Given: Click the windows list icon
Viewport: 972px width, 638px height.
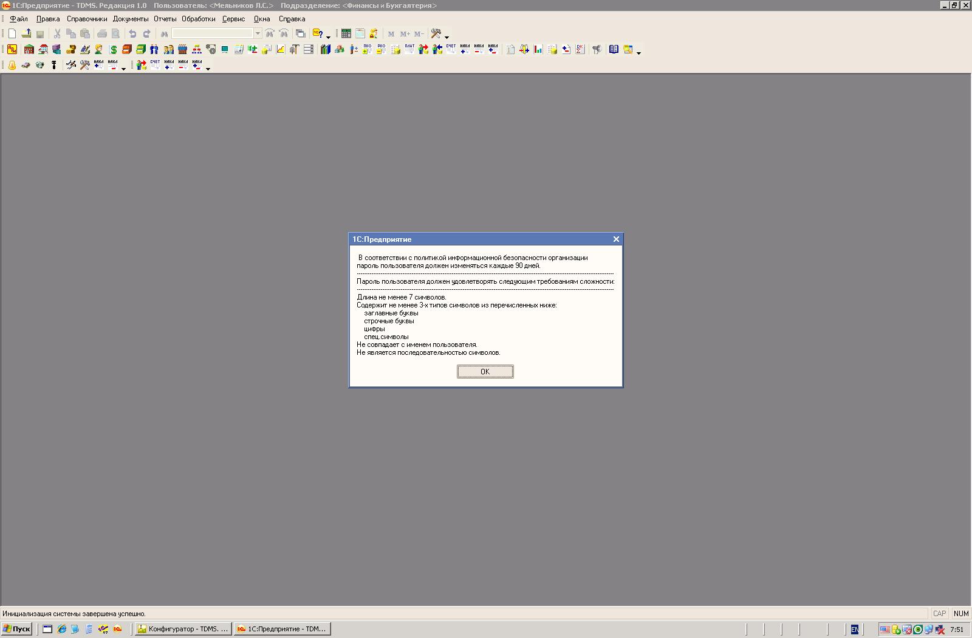Looking at the screenshot, I should click(x=300, y=33).
